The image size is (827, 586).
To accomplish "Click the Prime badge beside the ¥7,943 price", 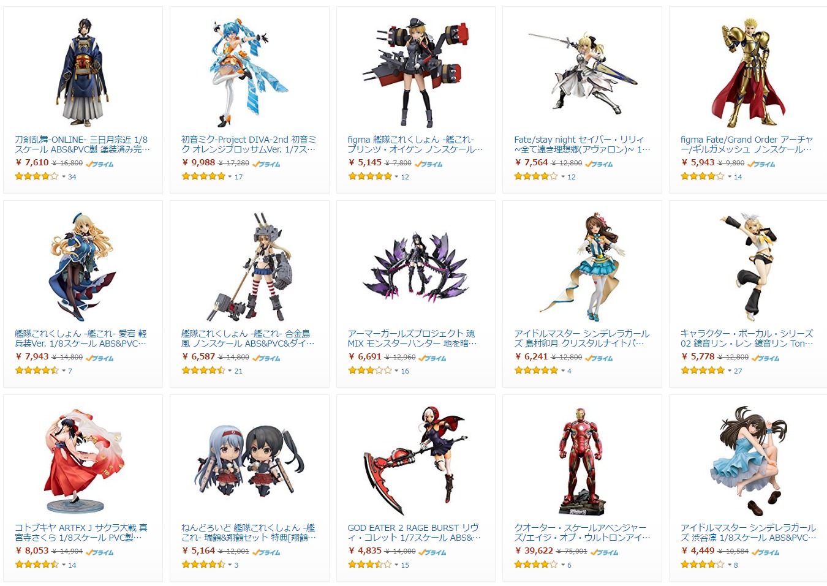I will (x=99, y=358).
